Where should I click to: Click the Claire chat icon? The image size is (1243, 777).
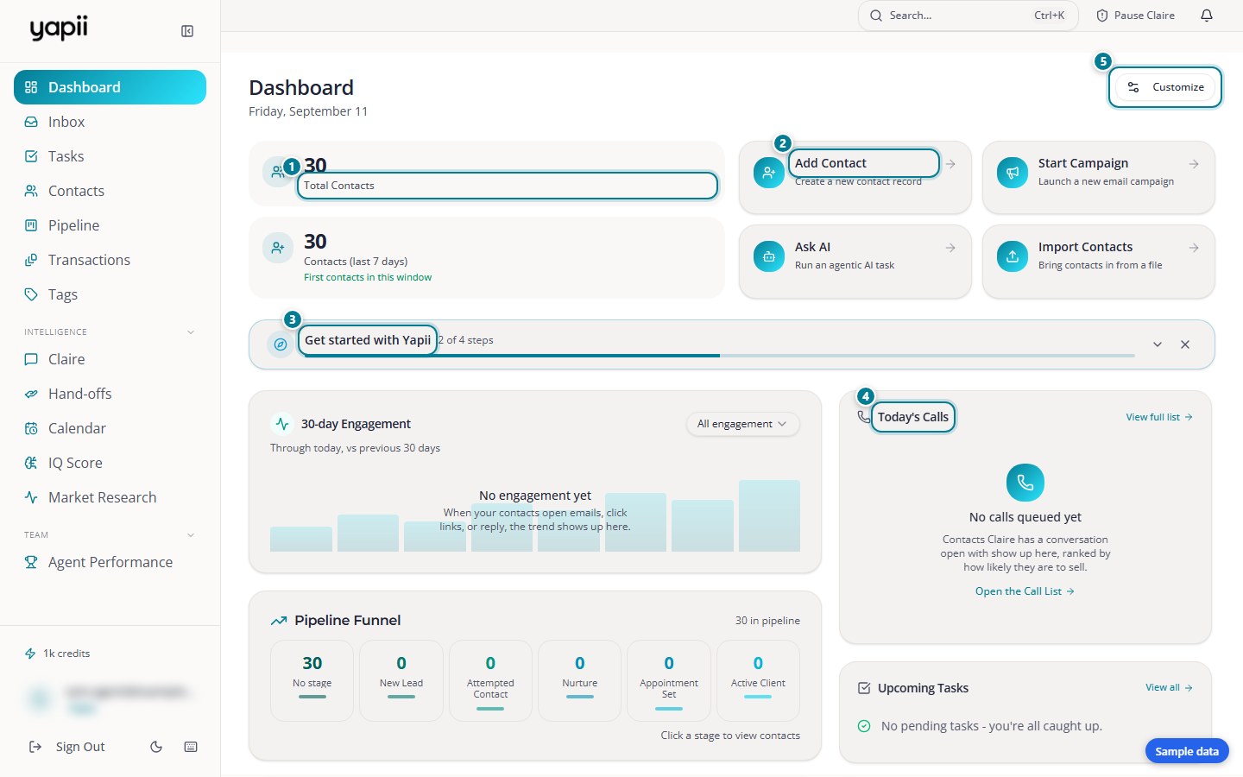[31, 359]
